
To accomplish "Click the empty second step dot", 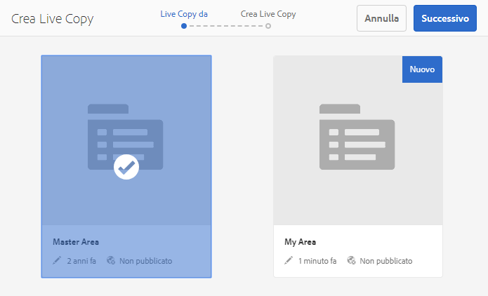I will pos(268,26).
